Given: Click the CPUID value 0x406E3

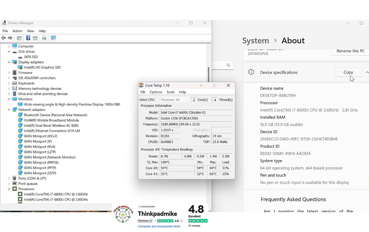Looking at the screenshot, I should click(x=170, y=142).
